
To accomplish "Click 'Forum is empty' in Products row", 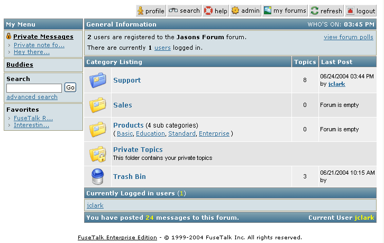I will point(339,129).
